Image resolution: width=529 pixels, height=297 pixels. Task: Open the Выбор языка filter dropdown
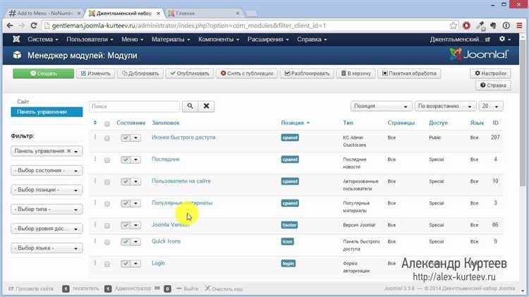[x=47, y=248]
